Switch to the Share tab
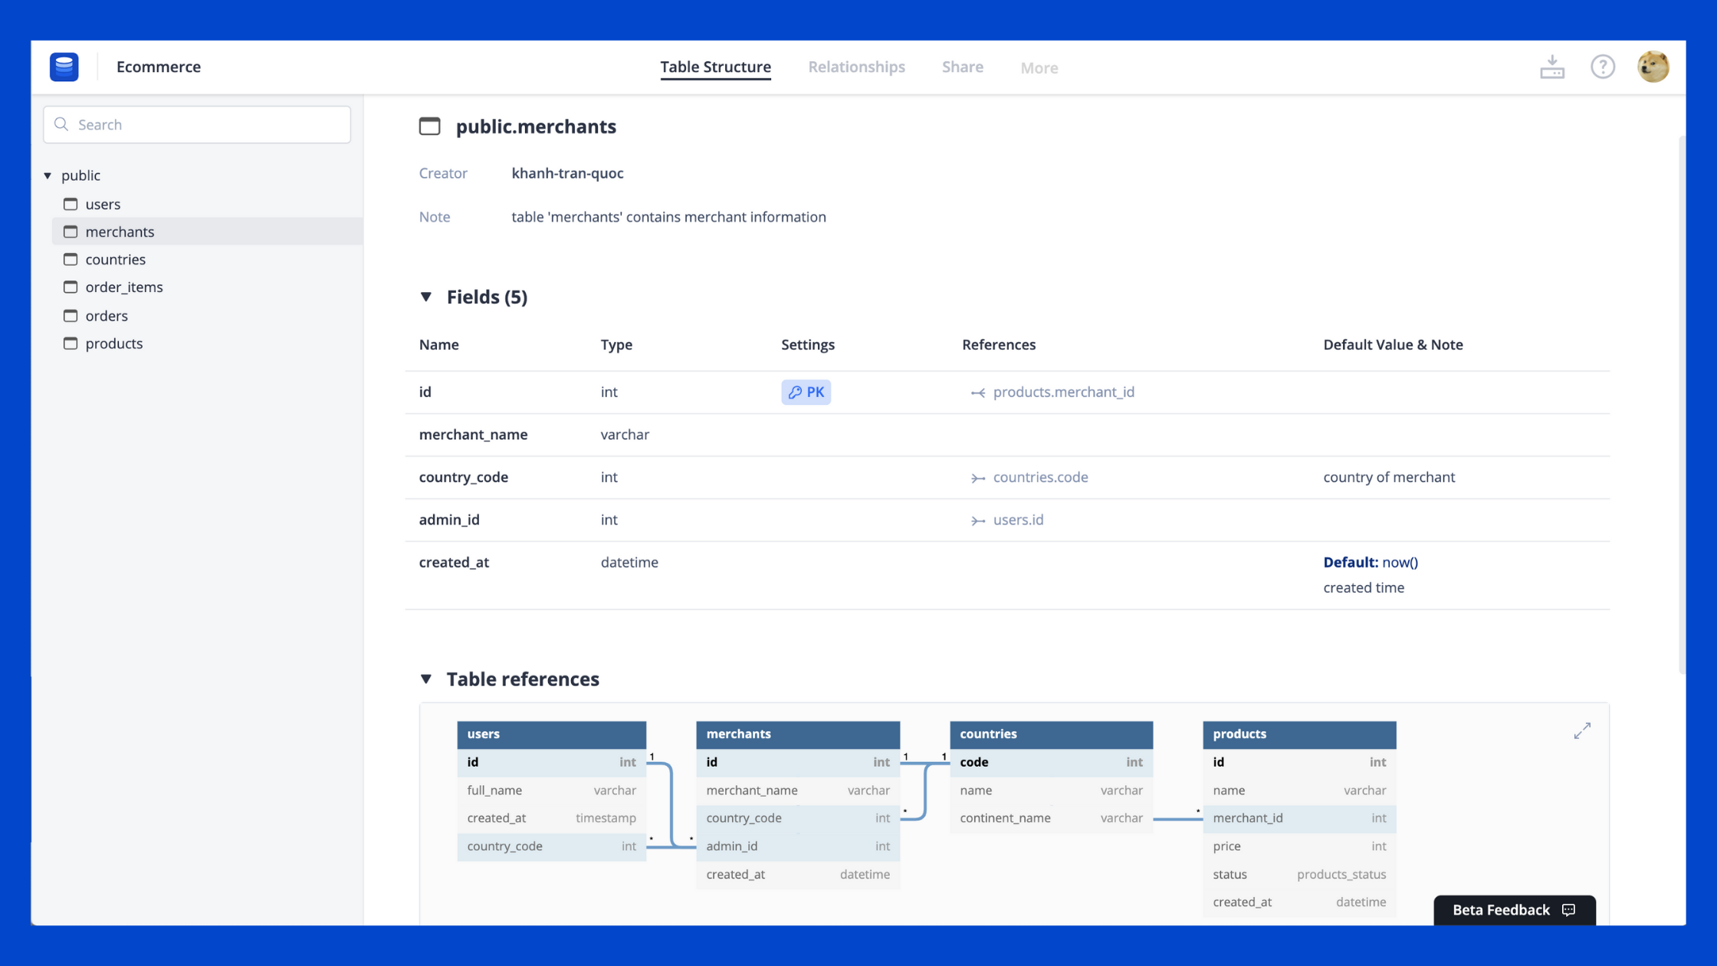 [962, 66]
